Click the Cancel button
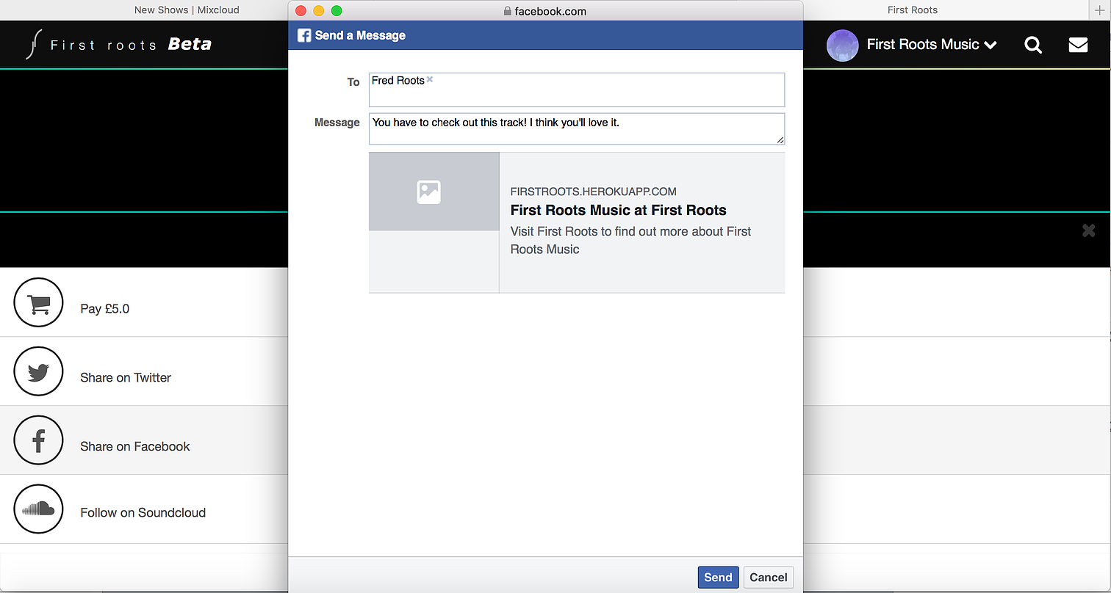Image resolution: width=1111 pixels, height=593 pixels. (x=769, y=577)
